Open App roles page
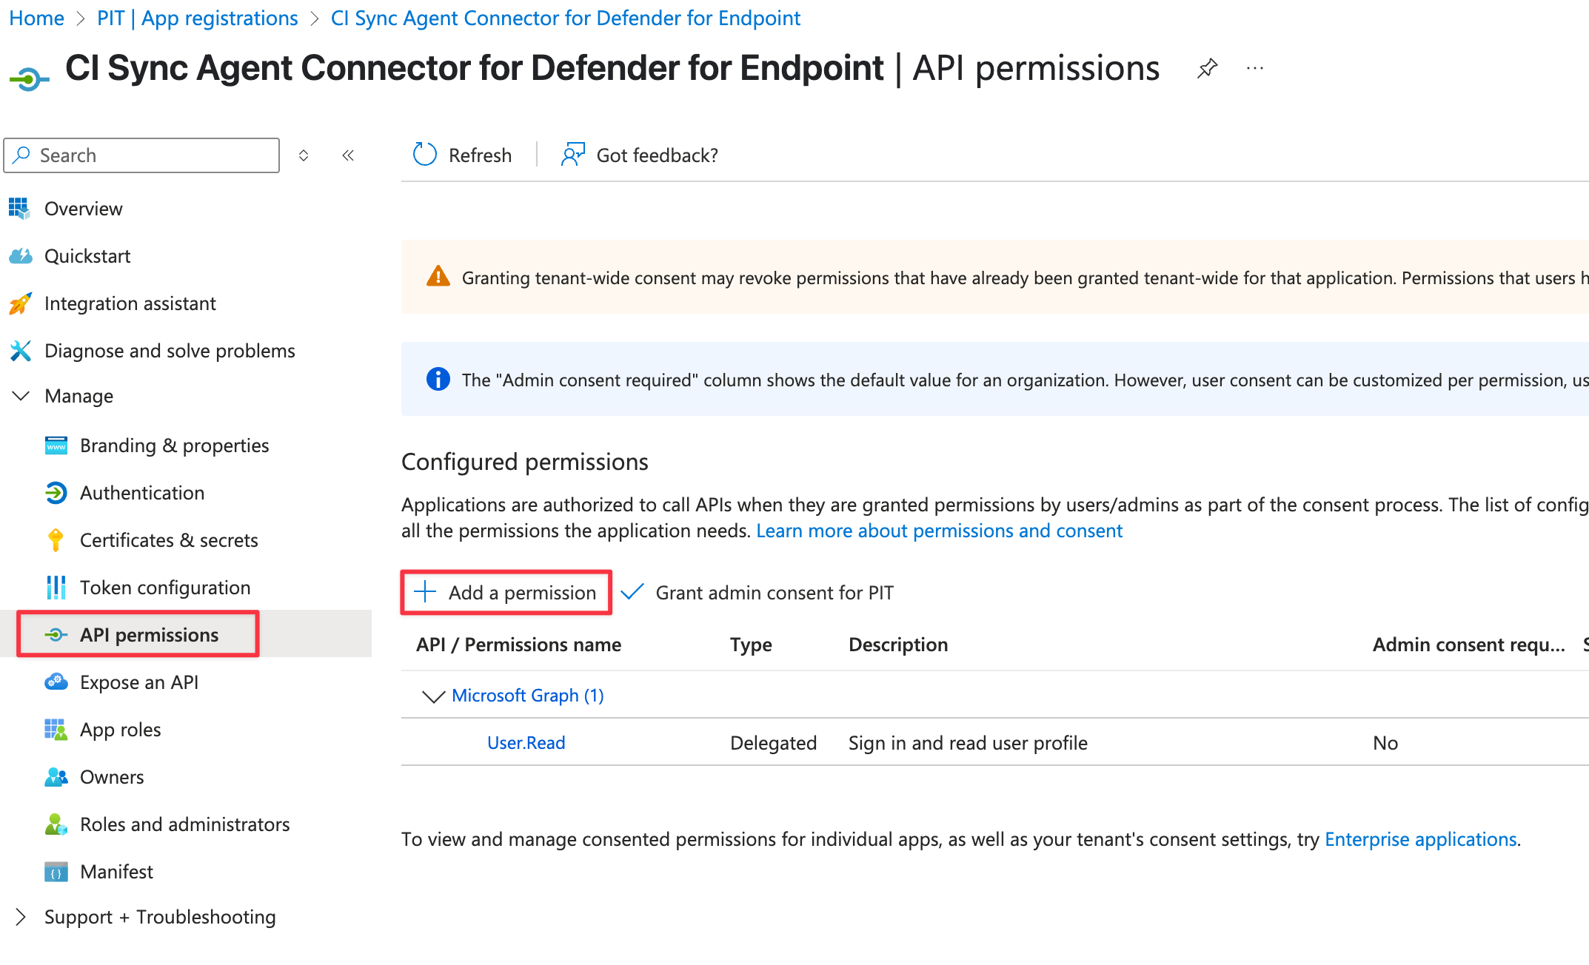This screenshot has width=1589, height=965. point(121,730)
